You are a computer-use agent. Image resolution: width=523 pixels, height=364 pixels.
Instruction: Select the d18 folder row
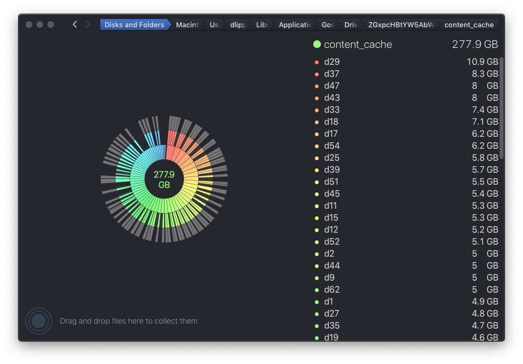point(406,122)
